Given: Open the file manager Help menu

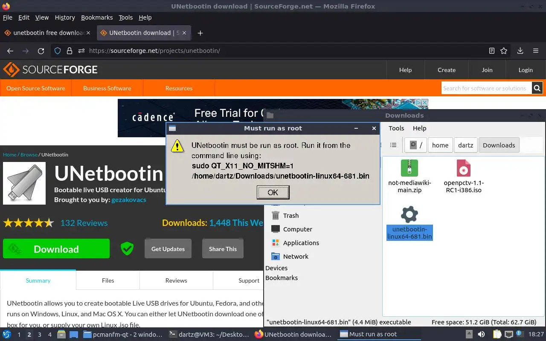Looking at the screenshot, I should tap(419, 128).
